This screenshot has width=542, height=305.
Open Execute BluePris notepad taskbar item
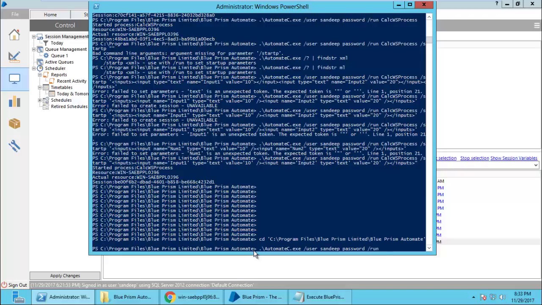[320, 297]
